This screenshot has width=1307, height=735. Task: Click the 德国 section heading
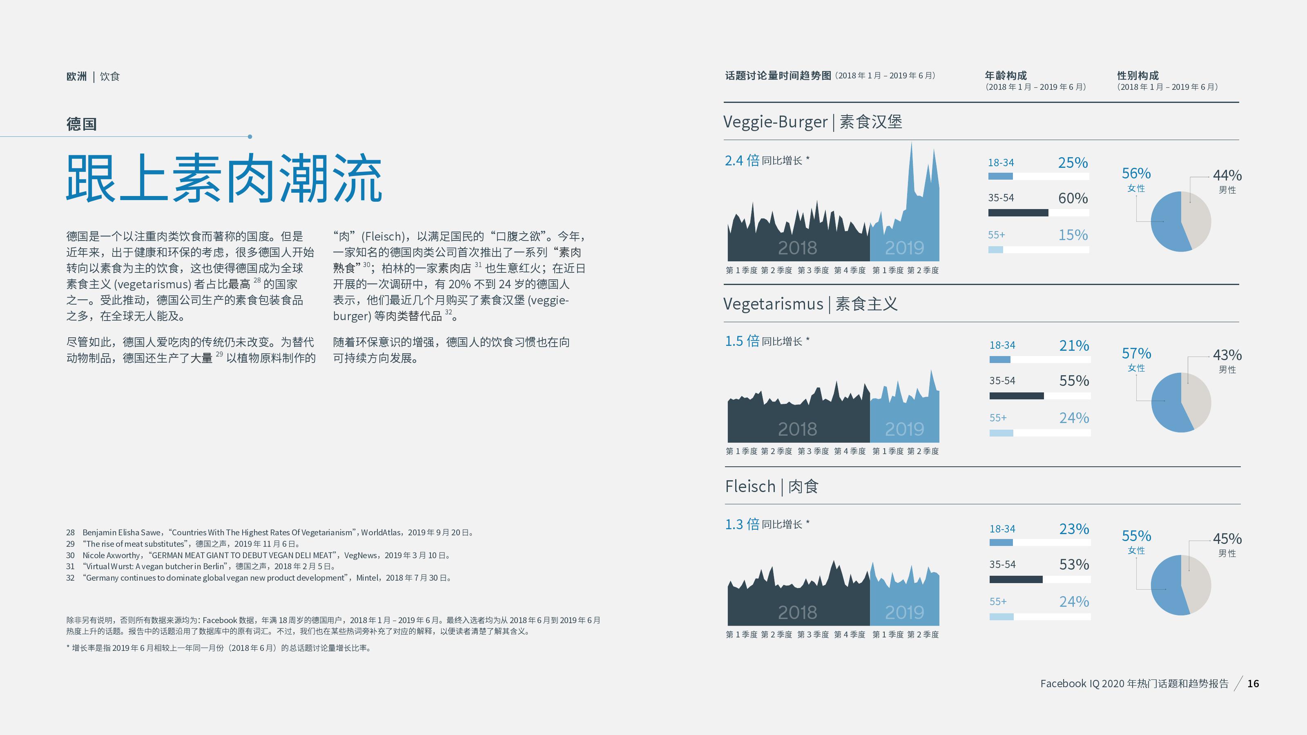[x=81, y=124]
